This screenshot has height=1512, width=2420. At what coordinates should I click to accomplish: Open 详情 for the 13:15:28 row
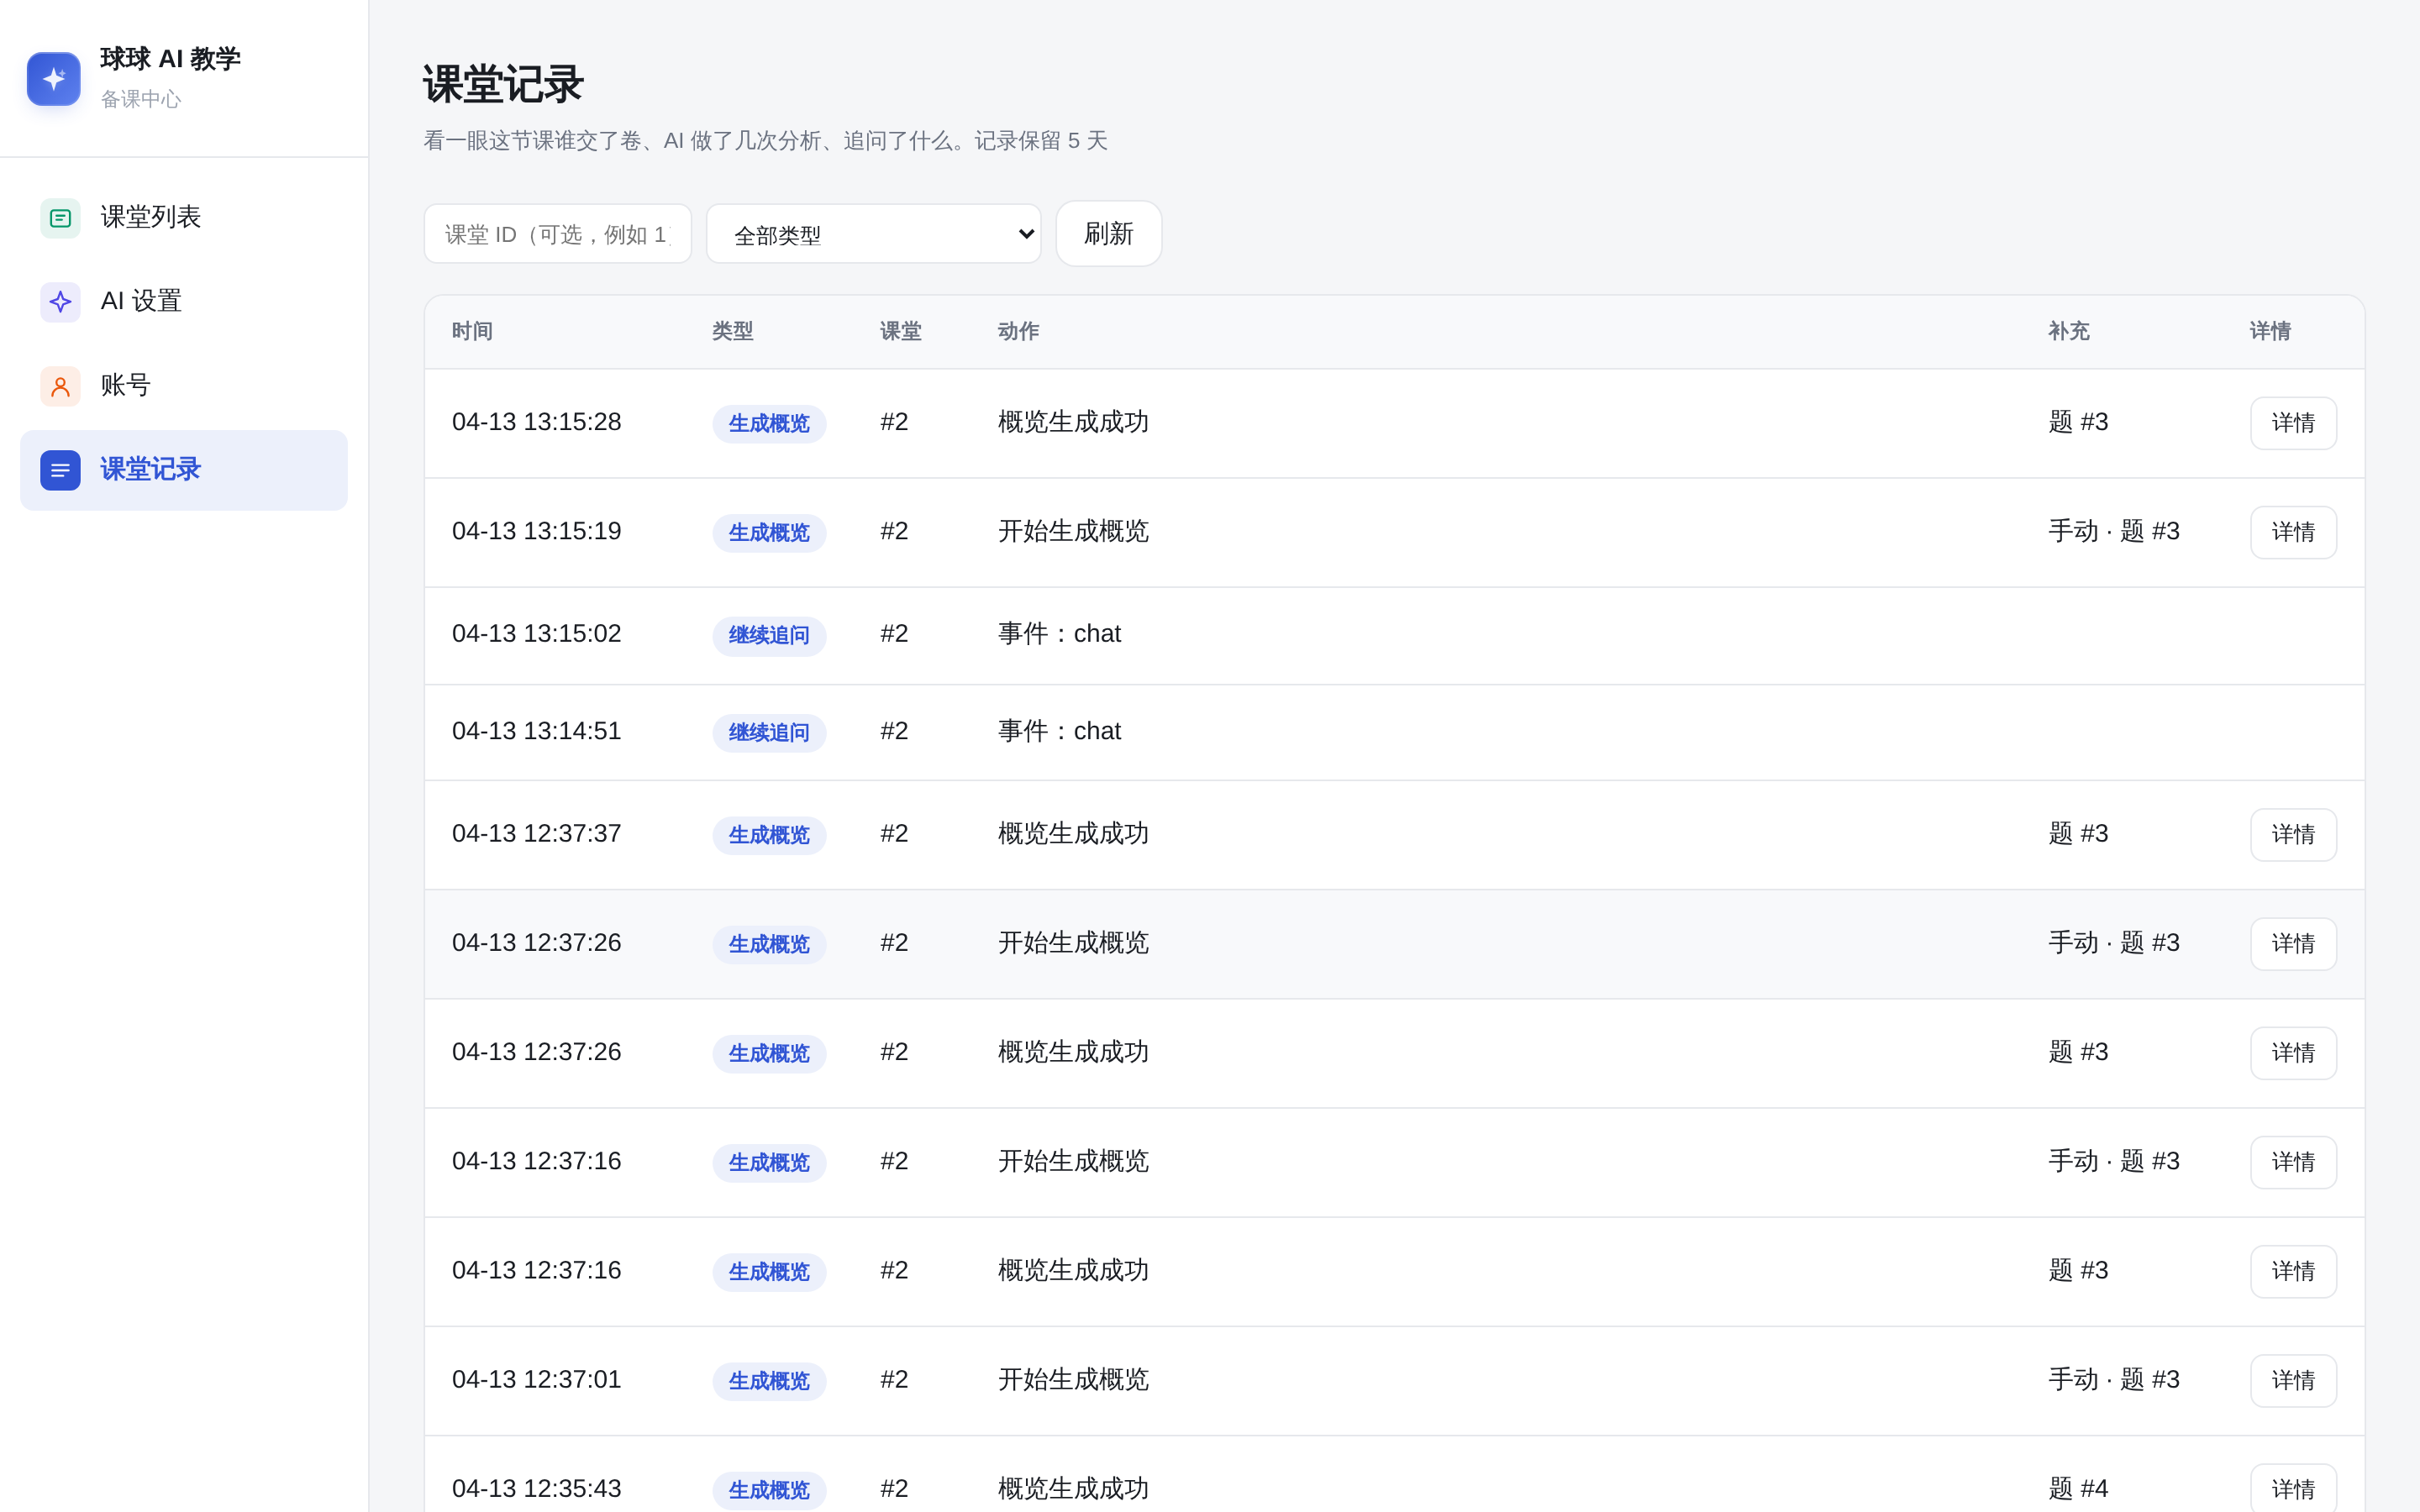click(2293, 423)
